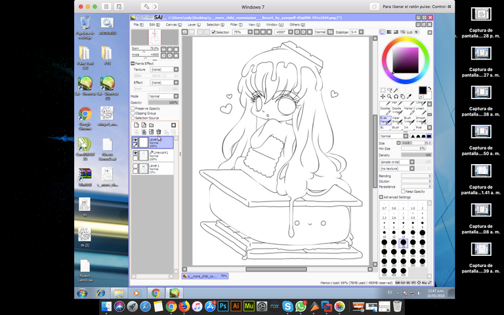Click the Brush Size slider
Image resolution: width=504 pixels, height=315 pixels.
416,143
